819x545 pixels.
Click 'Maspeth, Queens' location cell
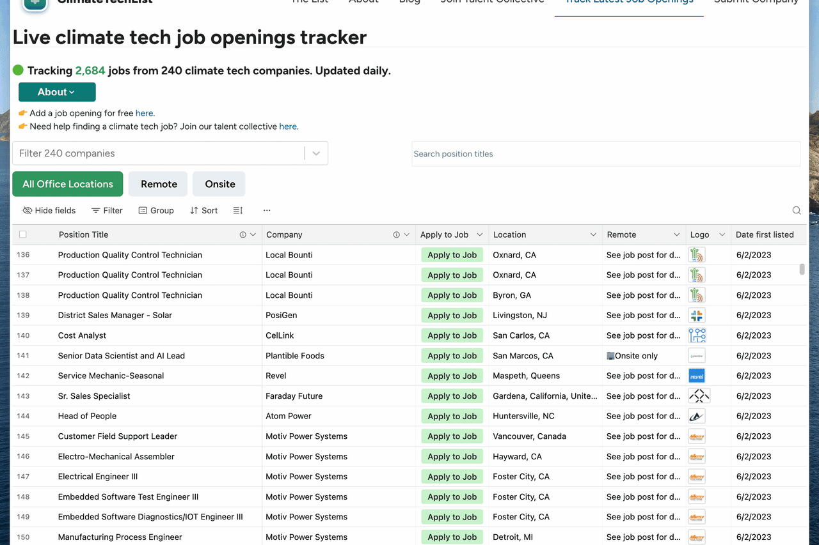pos(546,376)
